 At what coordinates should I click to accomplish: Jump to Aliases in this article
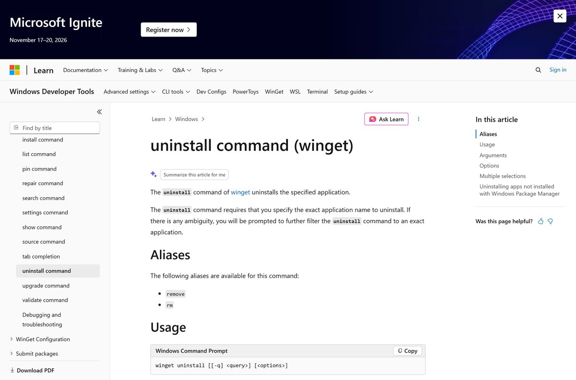pyautogui.click(x=488, y=134)
